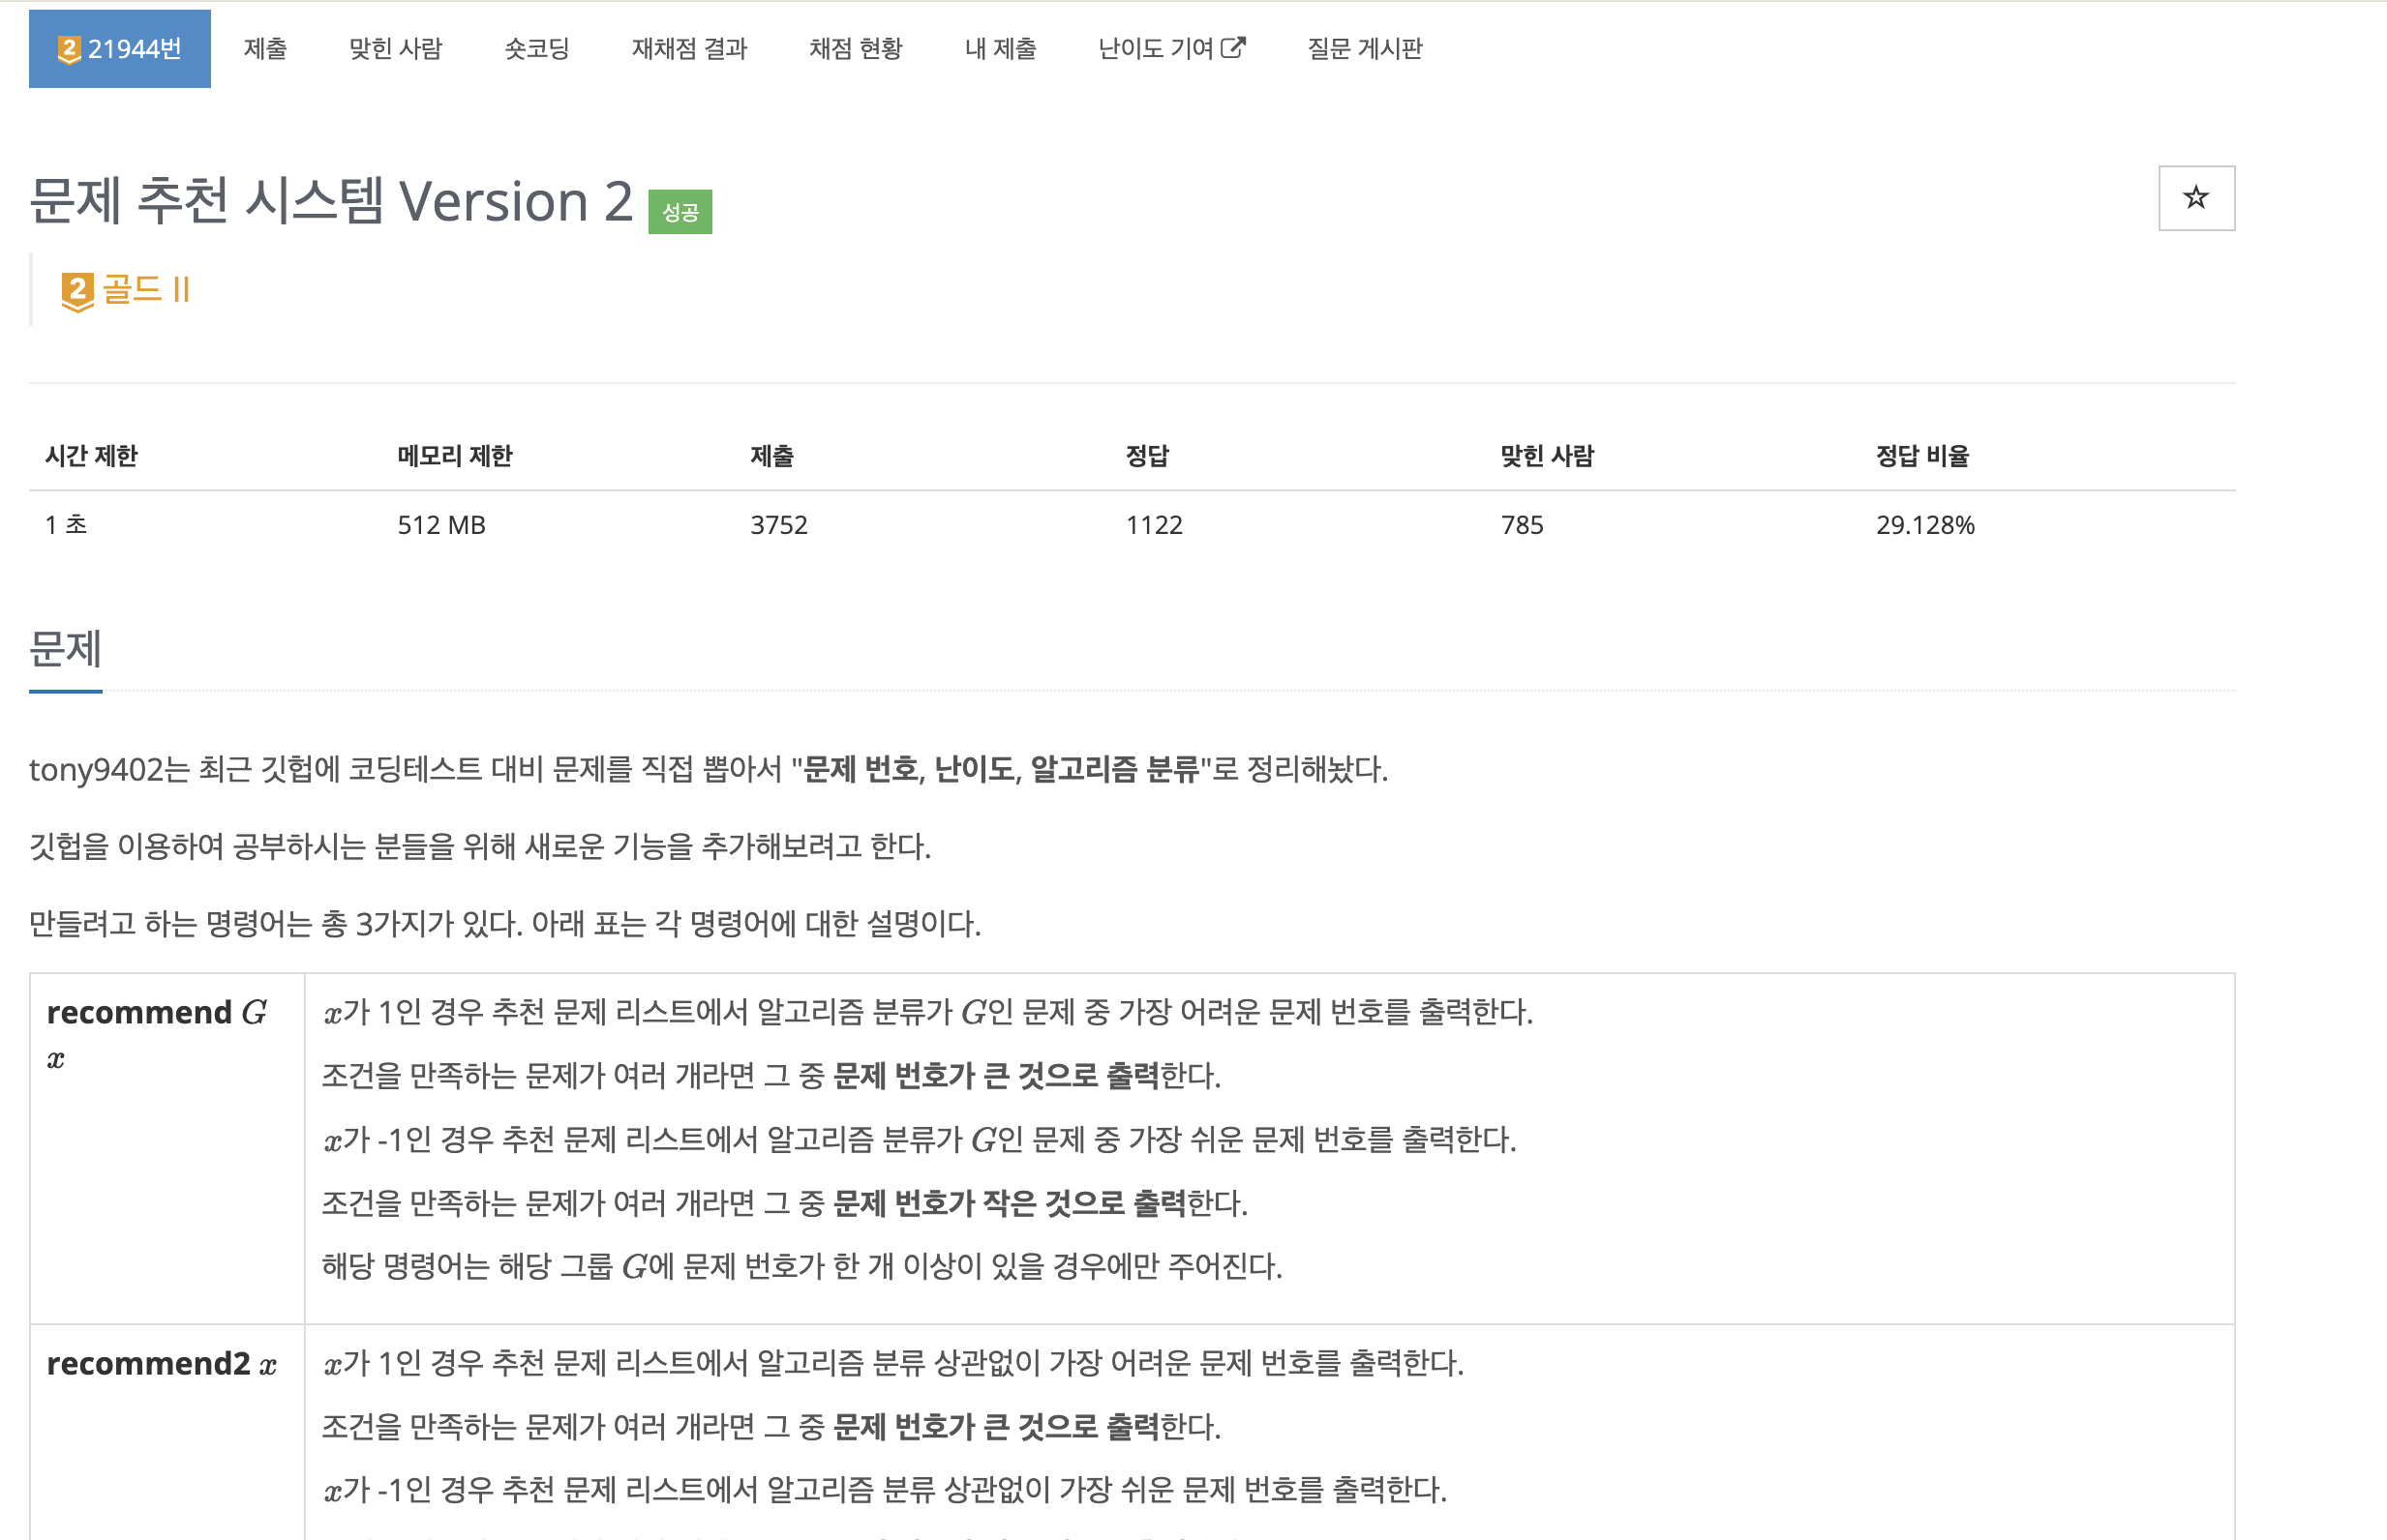This screenshot has width=2387, height=1540.
Task: Open the 재채점 결과 tab
Action: click(689, 49)
